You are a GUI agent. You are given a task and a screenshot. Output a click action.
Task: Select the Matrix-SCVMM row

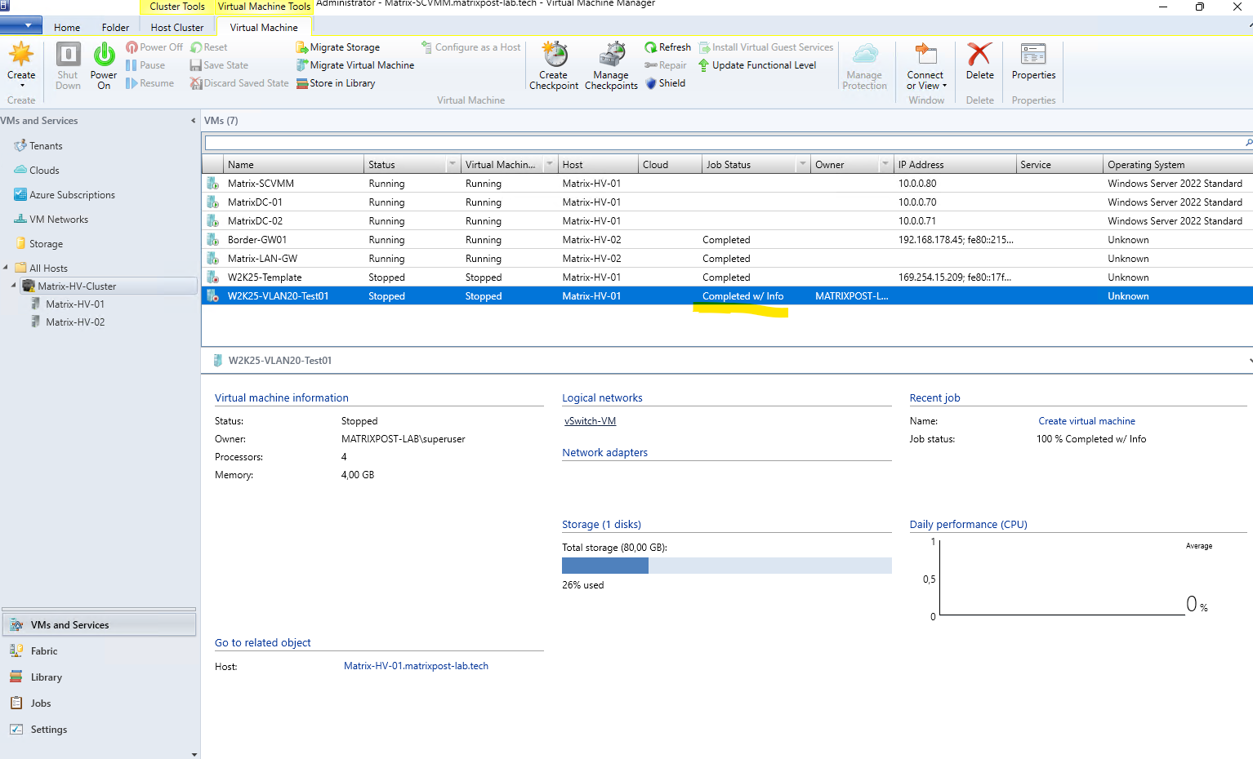click(x=727, y=184)
